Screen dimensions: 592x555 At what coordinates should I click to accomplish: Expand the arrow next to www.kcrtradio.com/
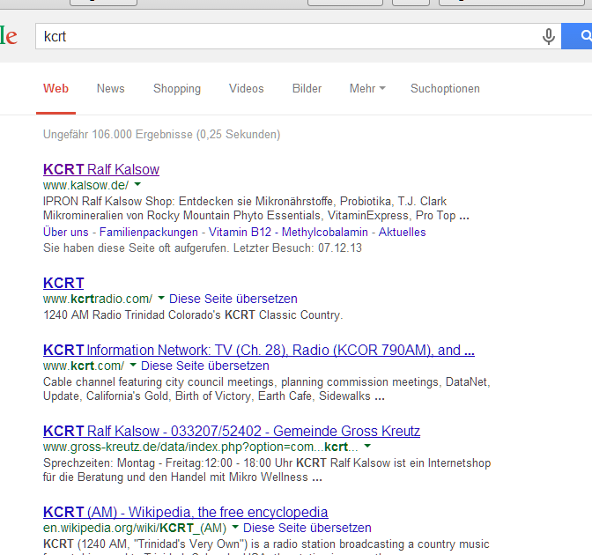[161, 298]
